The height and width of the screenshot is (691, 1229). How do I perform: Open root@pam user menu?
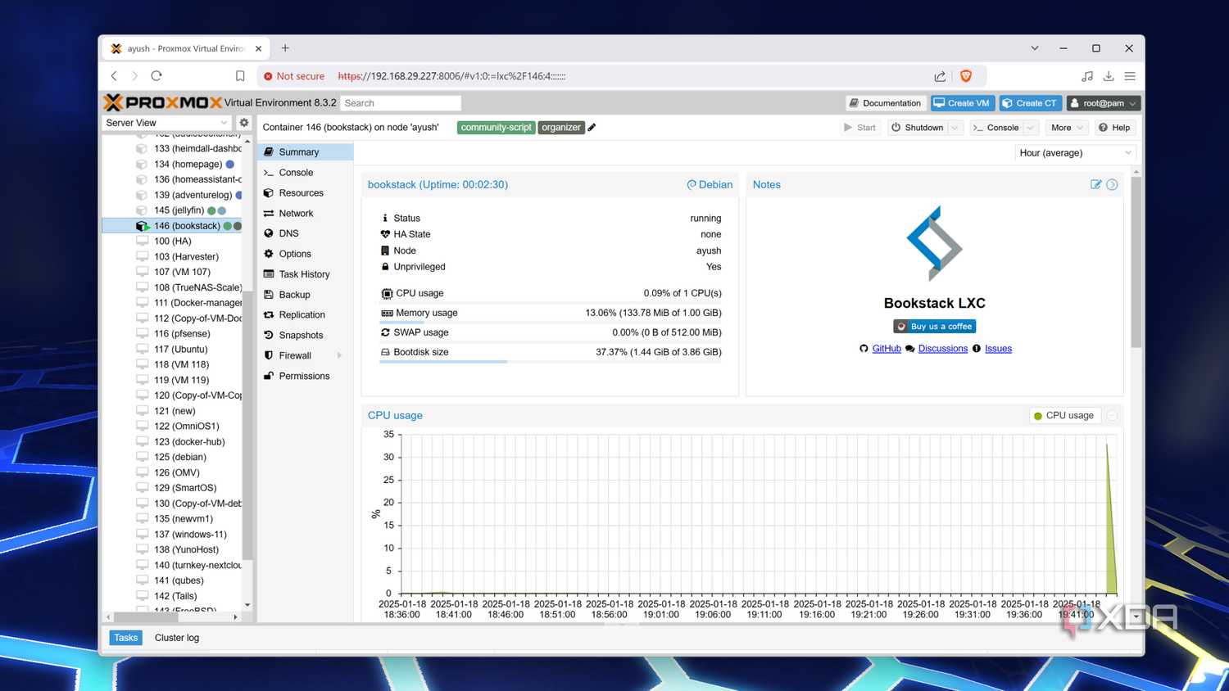coord(1104,103)
